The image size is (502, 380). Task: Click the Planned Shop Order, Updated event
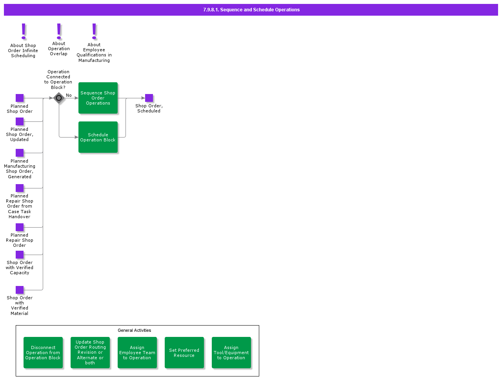click(20, 121)
